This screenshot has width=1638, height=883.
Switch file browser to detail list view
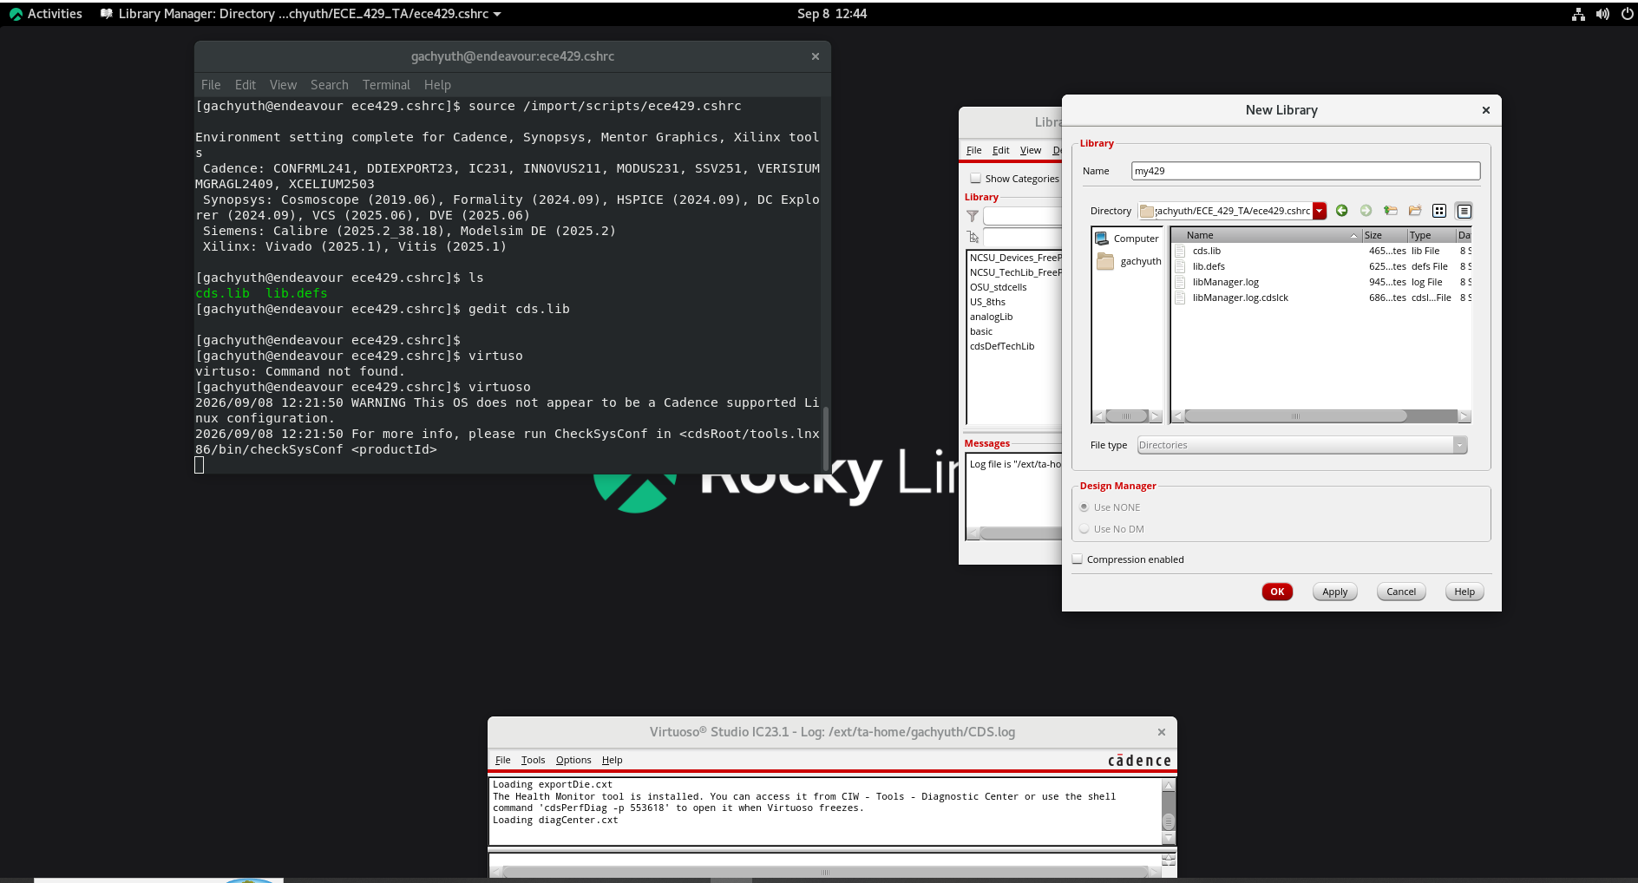1464,211
